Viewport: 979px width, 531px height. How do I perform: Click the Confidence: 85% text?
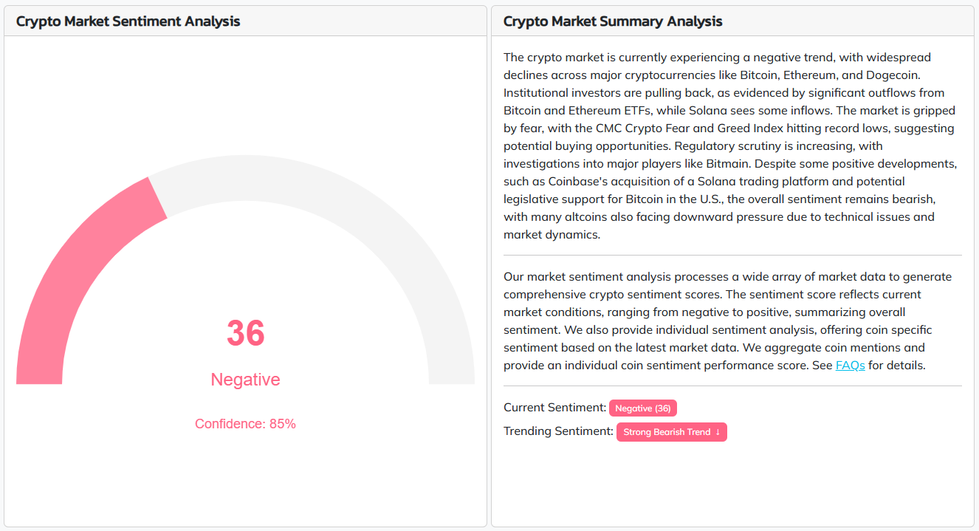[245, 424]
